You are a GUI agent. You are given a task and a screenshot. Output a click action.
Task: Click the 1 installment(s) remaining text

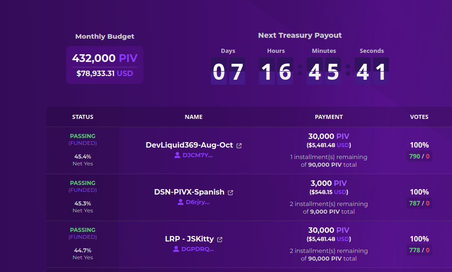coord(329,157)
